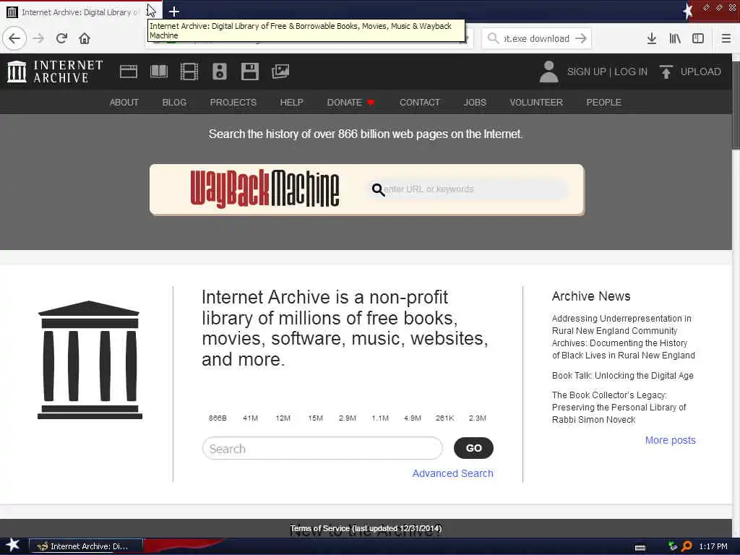Viewport: 740px width, 555px height.
Task: Click the orange search tray icon
Action: tap(687, 546)
